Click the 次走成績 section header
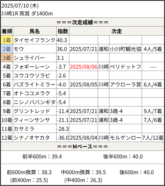The height and width of the screenshot is (186, 165). pyautogui.click(x=82, y=22)
